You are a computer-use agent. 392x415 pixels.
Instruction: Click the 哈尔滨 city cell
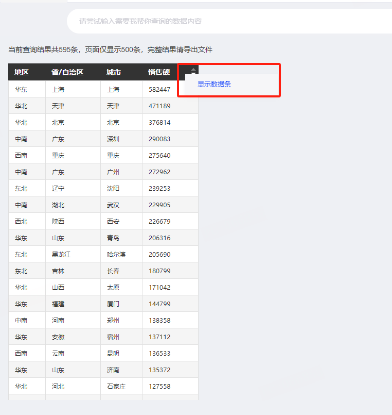pyautogui.click(x=116, y=254)
